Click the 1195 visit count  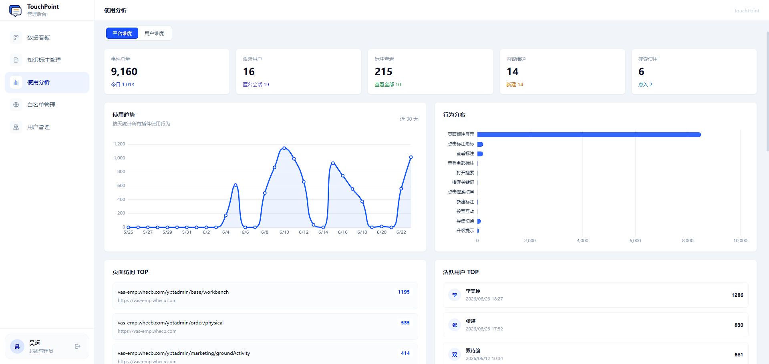(404, 292)
